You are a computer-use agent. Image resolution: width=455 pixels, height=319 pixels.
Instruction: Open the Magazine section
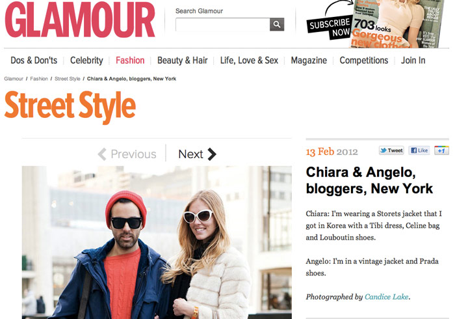pos(309,61)
